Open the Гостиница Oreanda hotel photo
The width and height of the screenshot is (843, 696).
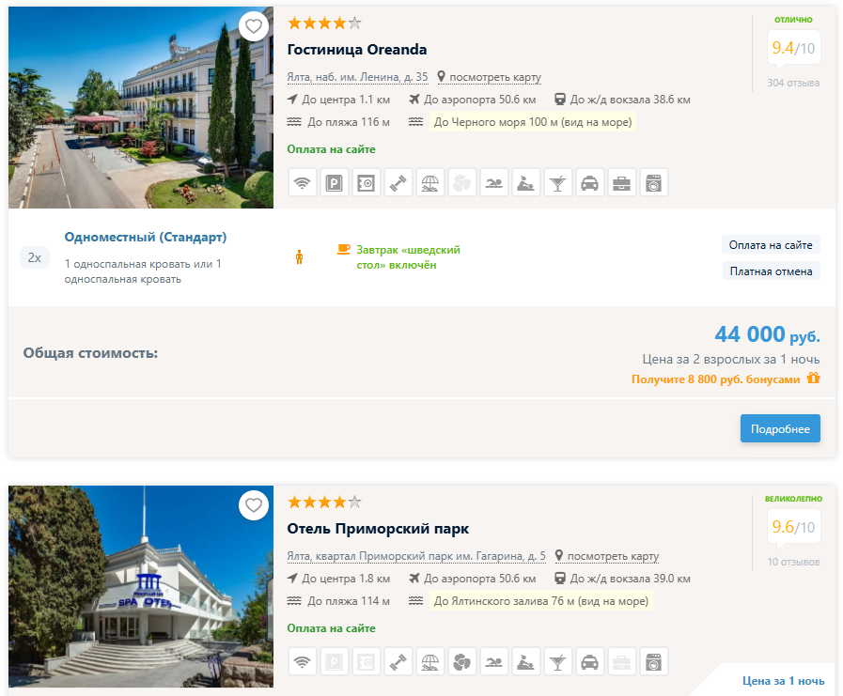coord(141,108)
